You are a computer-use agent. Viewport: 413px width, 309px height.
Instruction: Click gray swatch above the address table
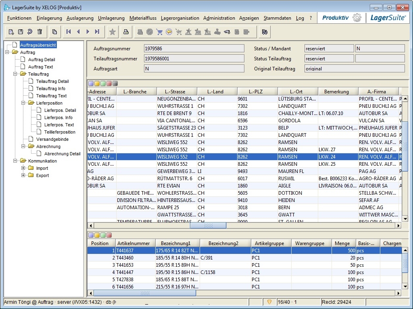point(115,84)
